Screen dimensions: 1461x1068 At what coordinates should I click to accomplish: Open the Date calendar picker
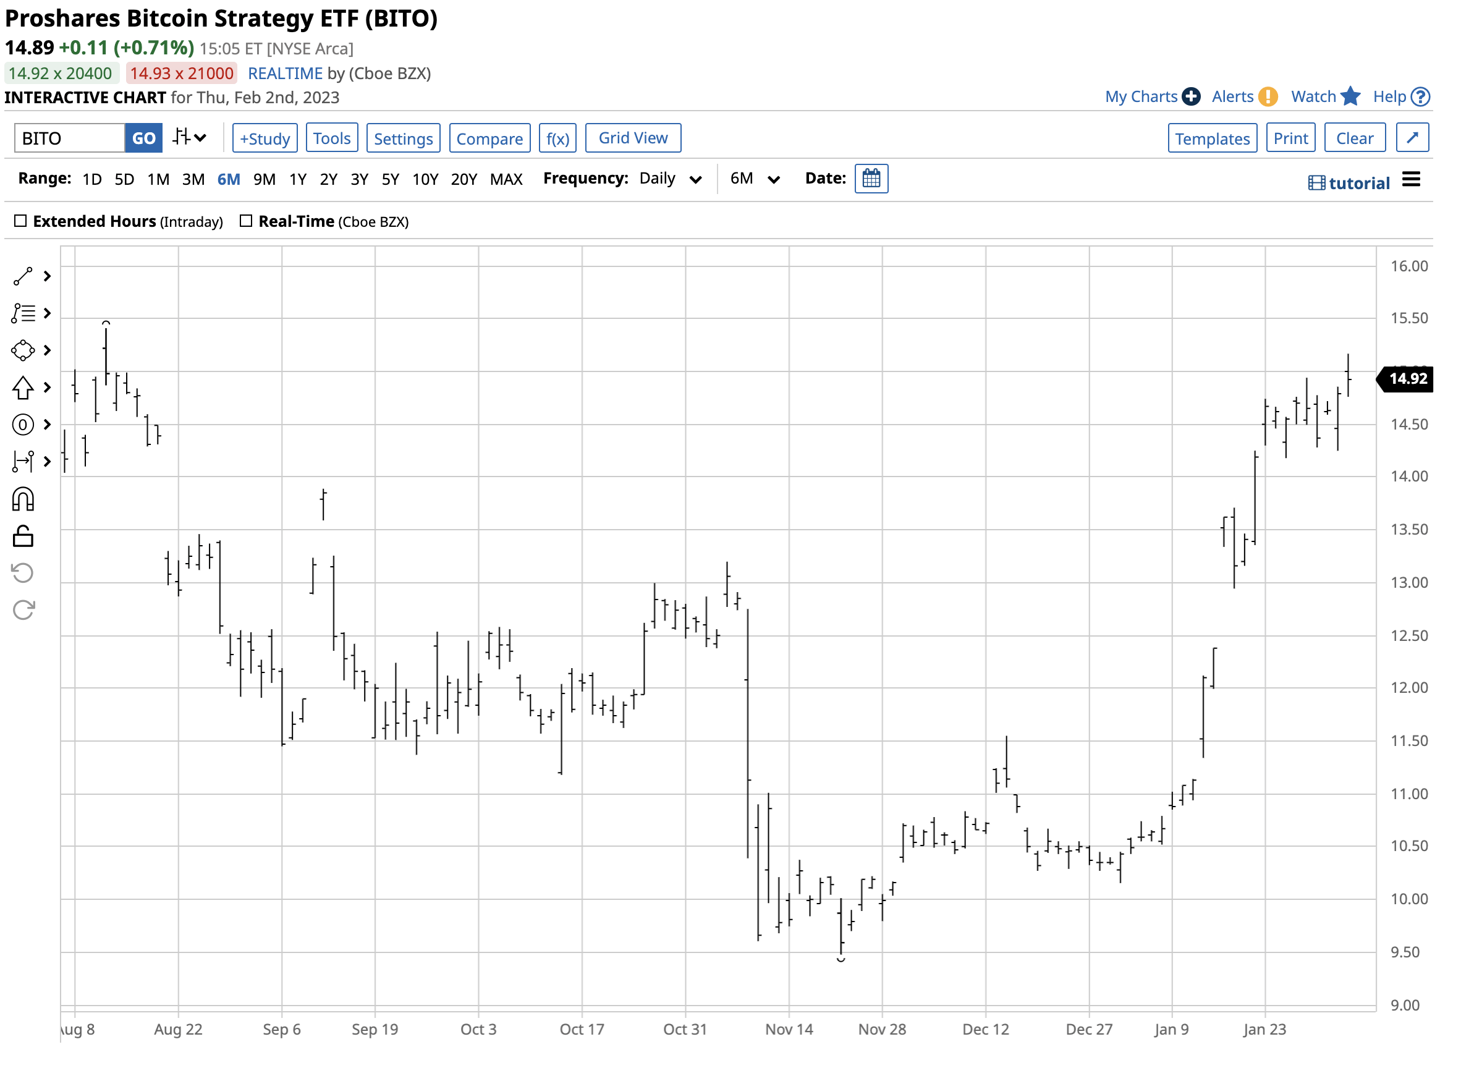click(872, 179)
